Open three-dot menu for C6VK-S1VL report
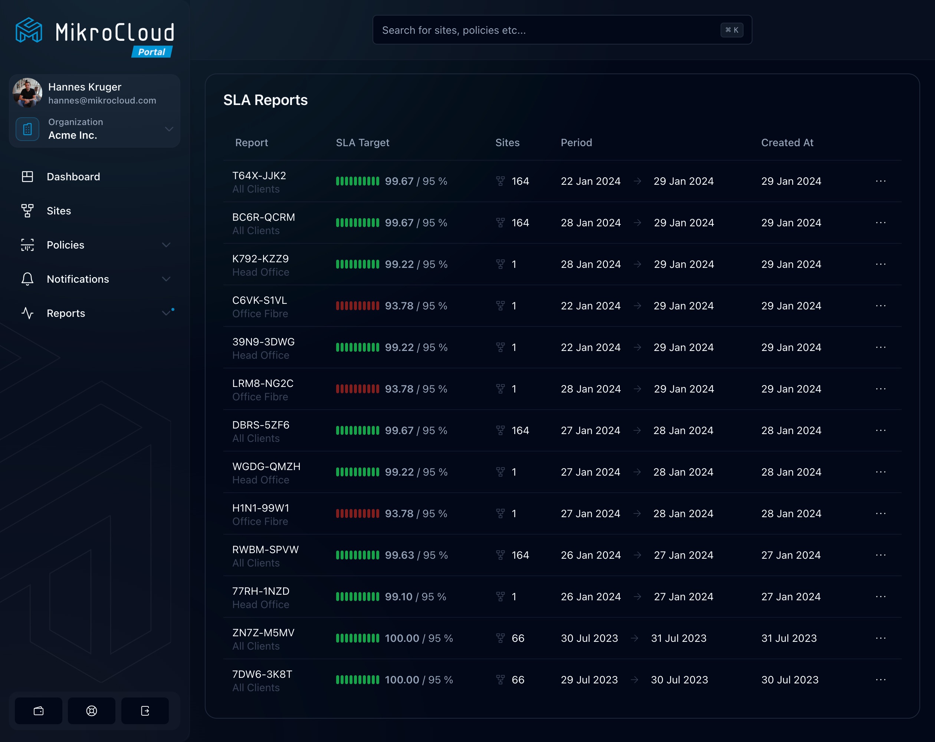935x742 pixels. tap(880, 306)
